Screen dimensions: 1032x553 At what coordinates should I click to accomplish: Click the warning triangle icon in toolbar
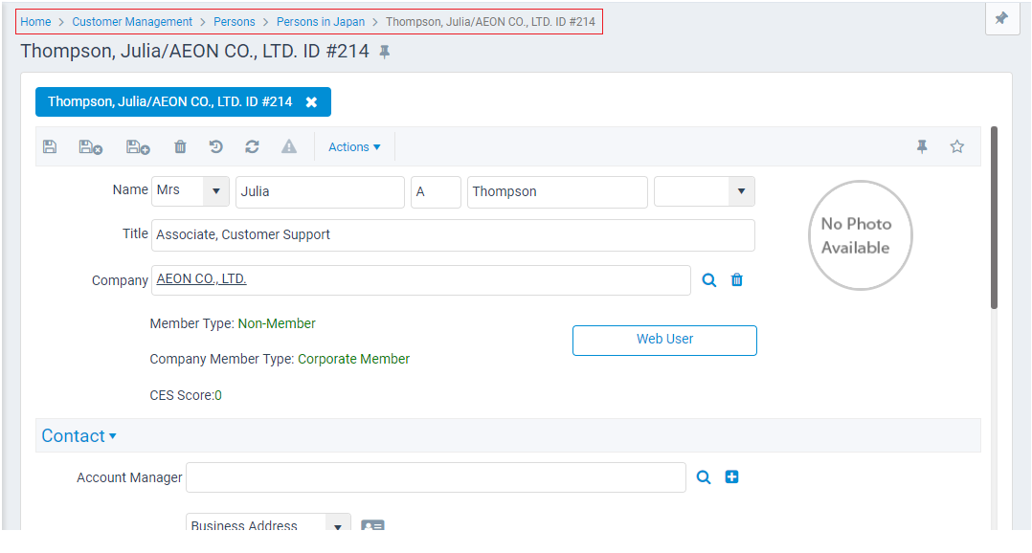tap(289, 146)
